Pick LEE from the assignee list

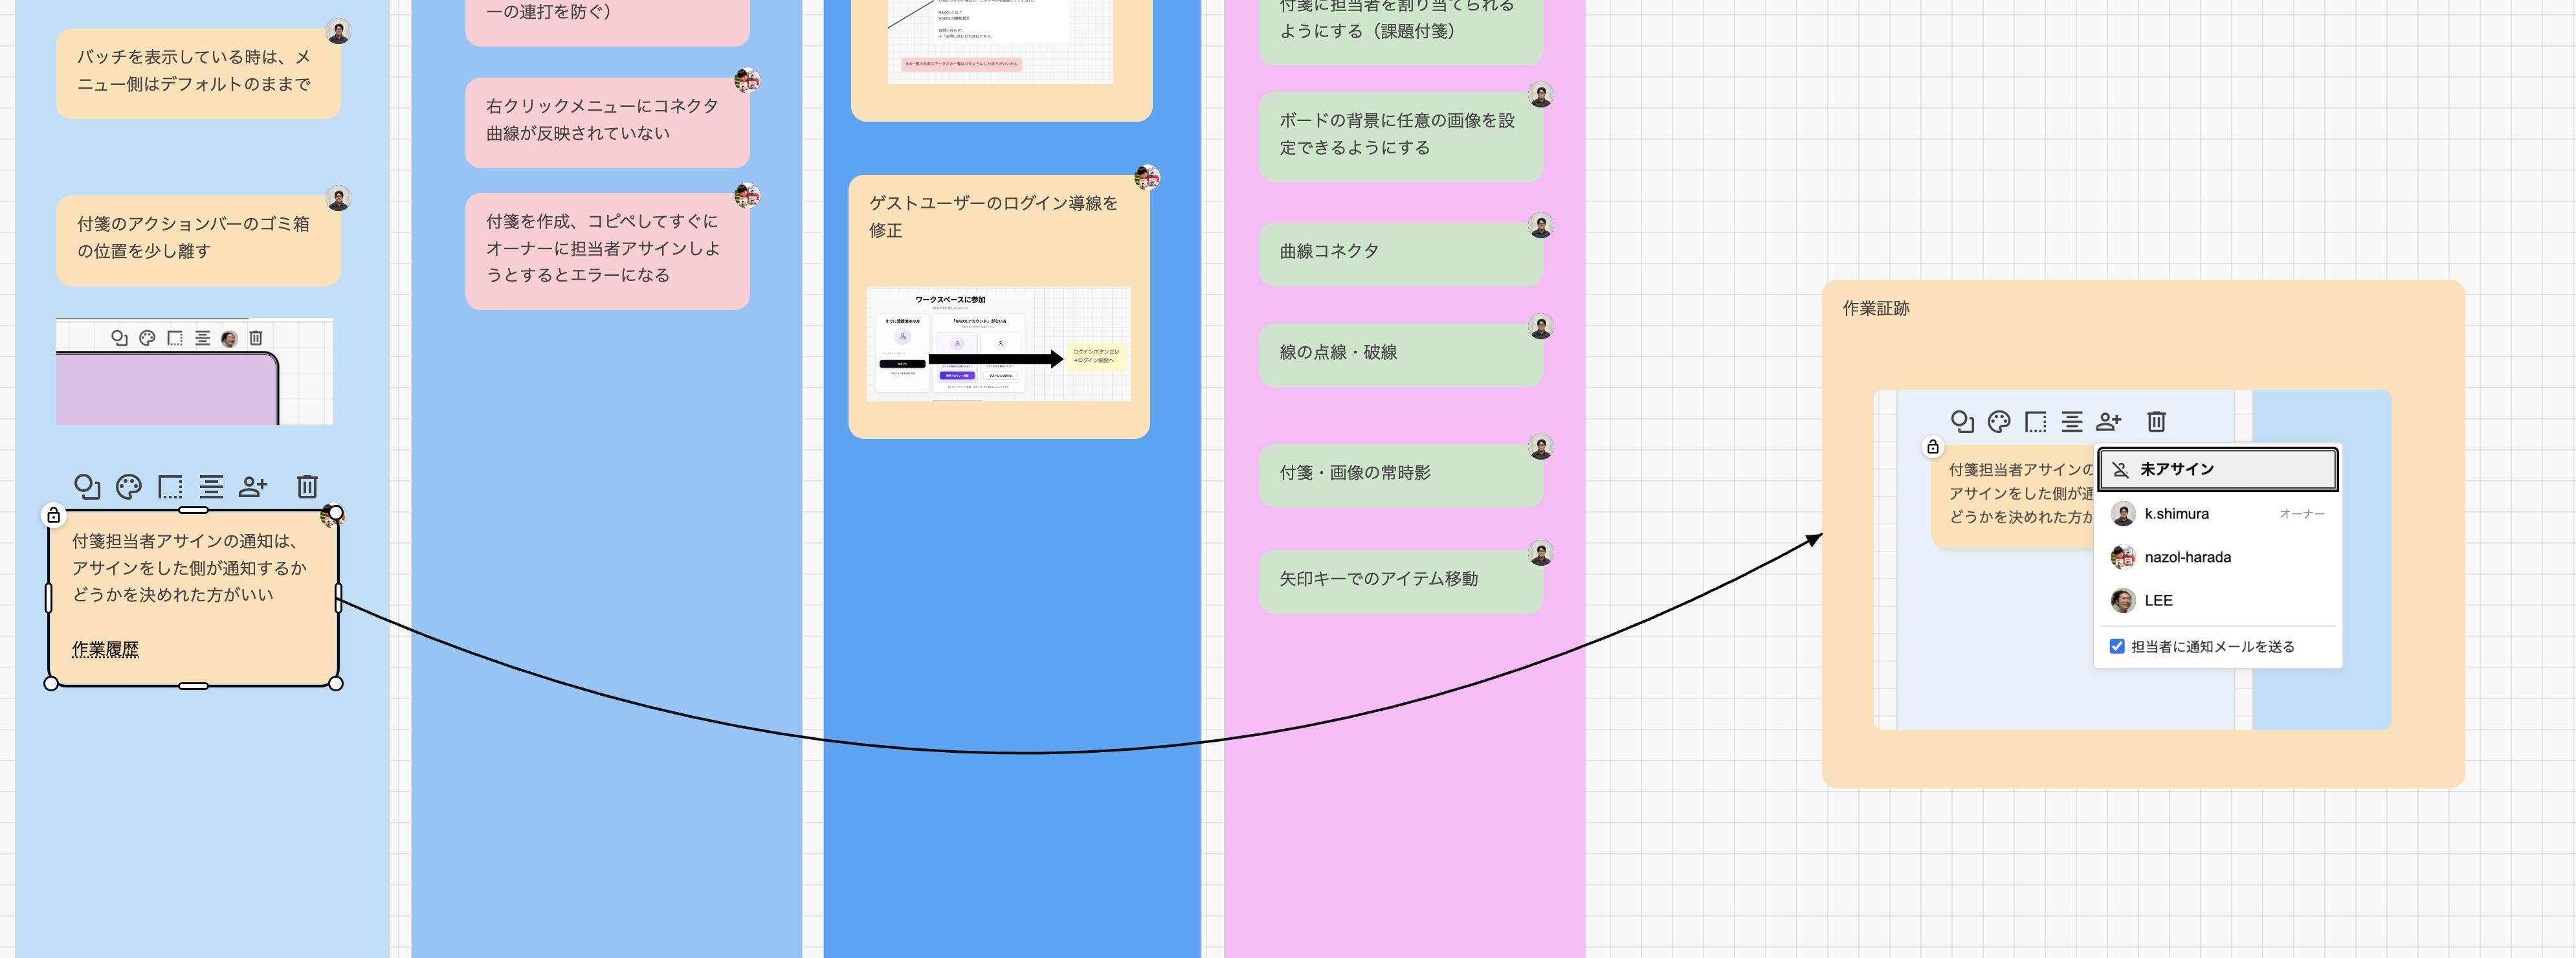[2217, 600]
